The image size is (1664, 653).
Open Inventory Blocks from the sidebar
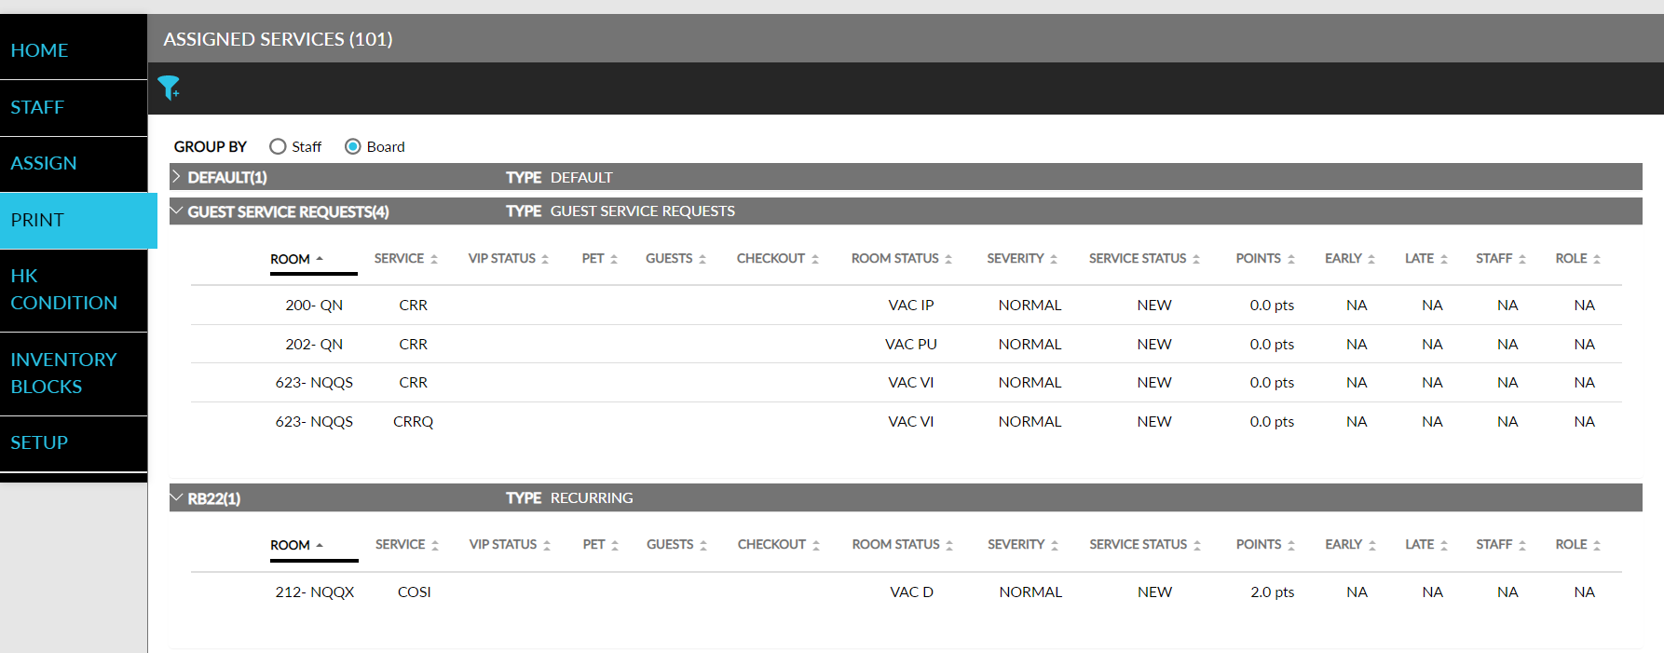tap(63, 374)
